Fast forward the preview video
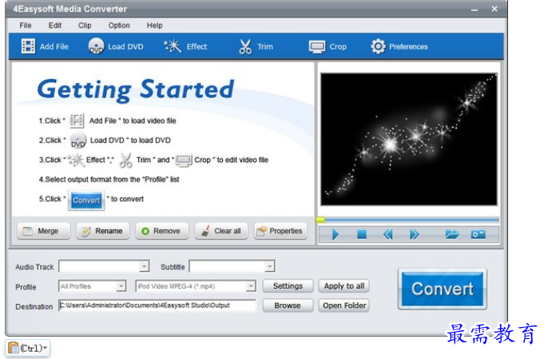The image size is (544, 359). pos(415,235)
